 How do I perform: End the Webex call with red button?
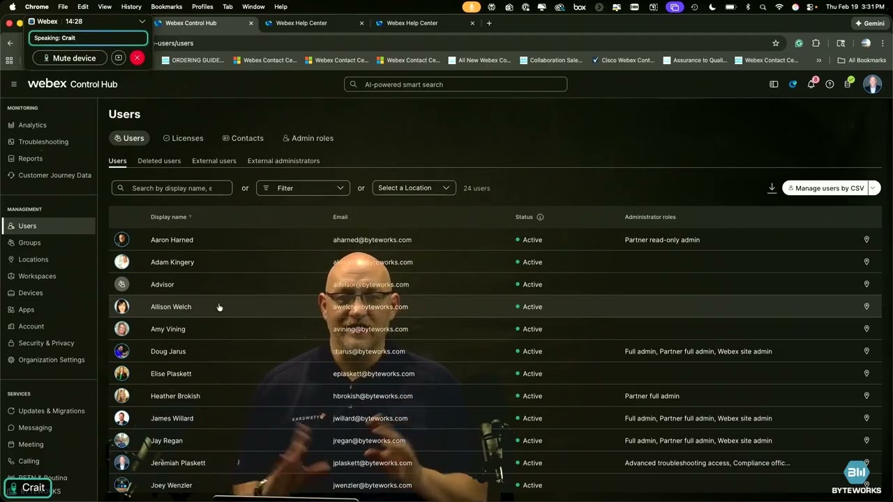tap(137, 58)
